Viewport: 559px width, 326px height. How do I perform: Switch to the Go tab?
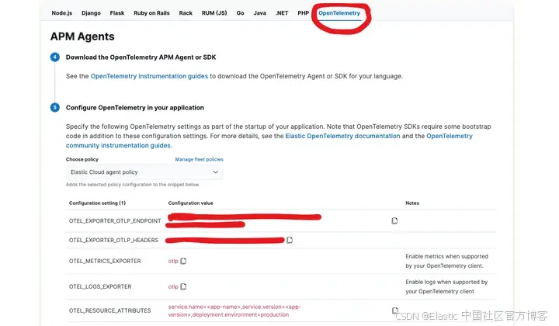240,13
